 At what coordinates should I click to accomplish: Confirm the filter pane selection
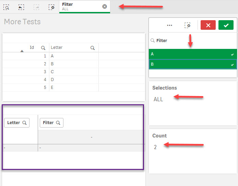point(226,25)
